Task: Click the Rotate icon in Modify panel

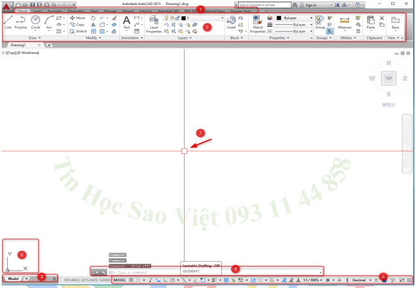Action: click(x=93, y=18)
